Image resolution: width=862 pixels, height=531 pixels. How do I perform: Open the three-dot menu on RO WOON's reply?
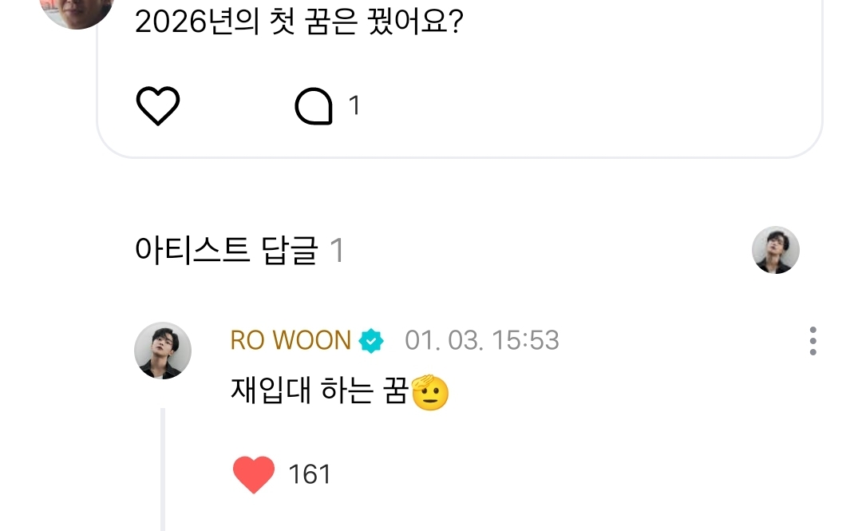(x=813, y=341)
